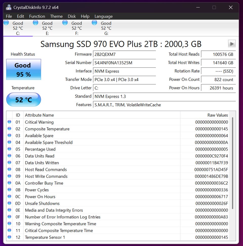Viewport: 243px width, 246px height.
Task: Click status orb beside Unsafe Shutdowns
Action: point(9,203)
